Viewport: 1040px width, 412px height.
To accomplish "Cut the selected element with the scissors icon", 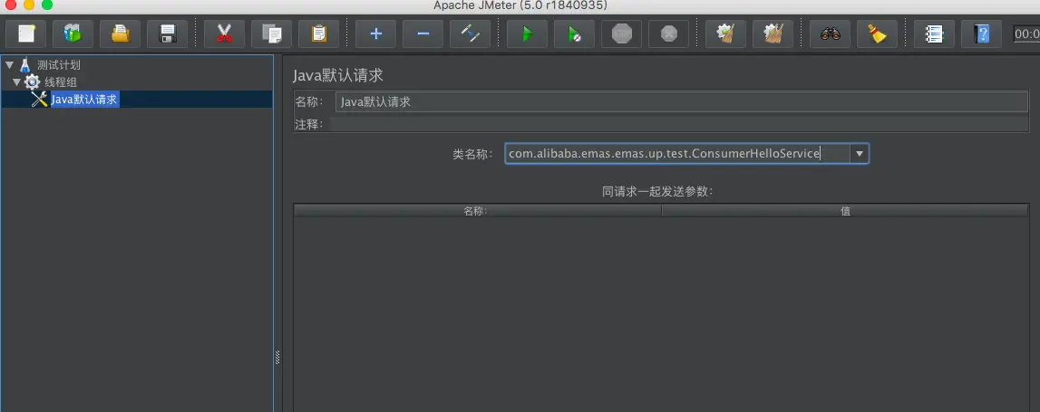I will point(224,34).
